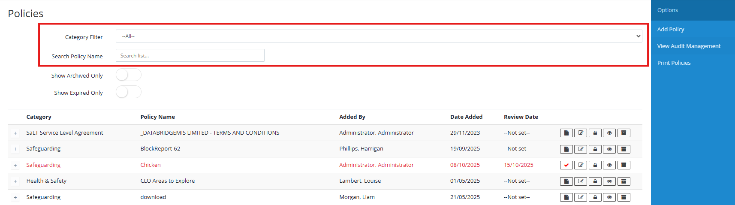This screenshot has width=735, height=205.
Task: Click document icon for CLO Areas to Explore
Action: [x=566, y=181]
